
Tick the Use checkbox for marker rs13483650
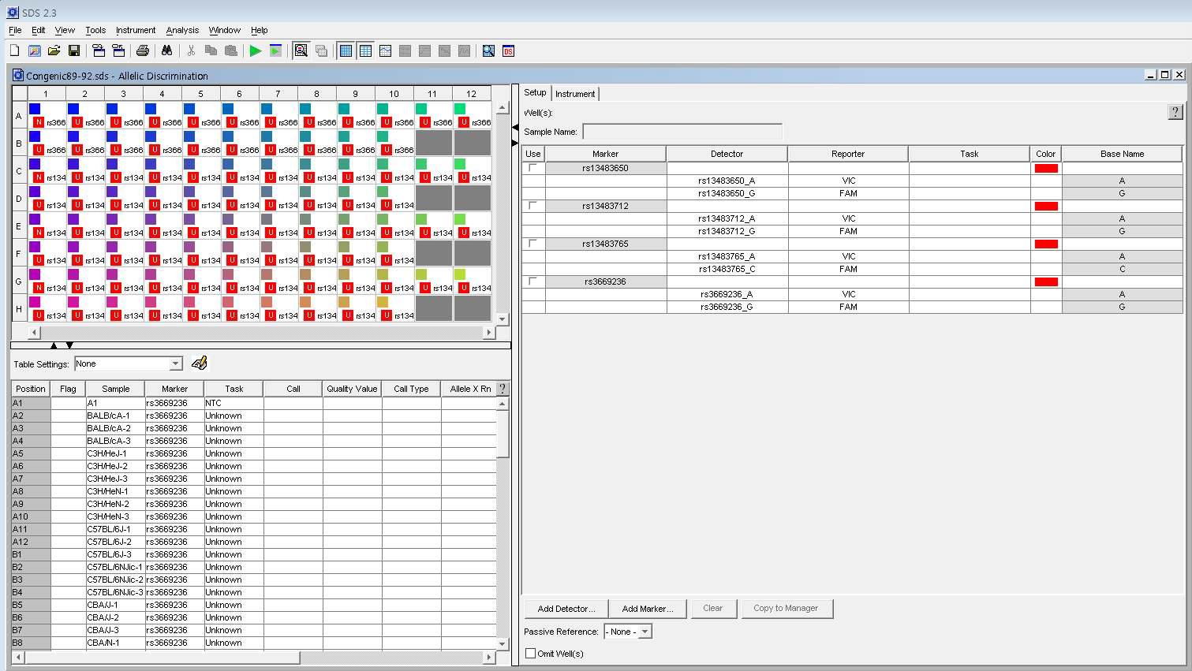[532, 167]
